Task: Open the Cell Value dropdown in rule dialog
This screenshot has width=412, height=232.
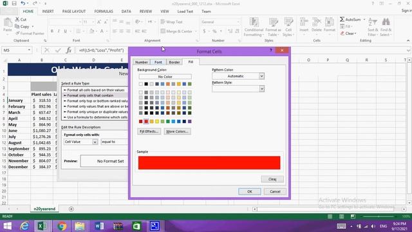Action: (95, 142)
